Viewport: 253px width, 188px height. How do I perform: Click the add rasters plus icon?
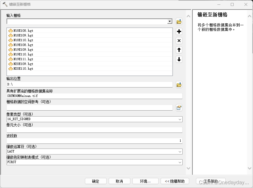(179, 31)
